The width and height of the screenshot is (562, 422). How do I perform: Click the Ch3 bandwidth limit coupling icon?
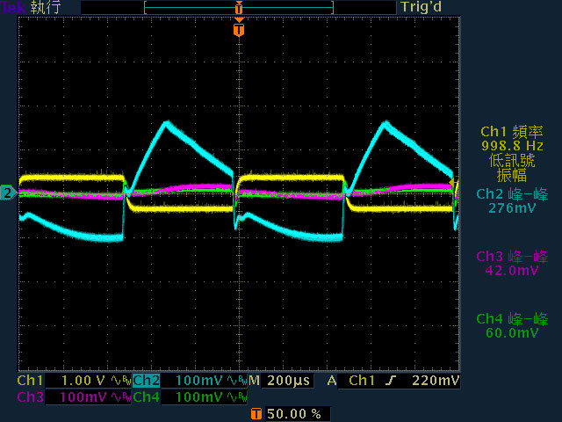tap(120, 397)
